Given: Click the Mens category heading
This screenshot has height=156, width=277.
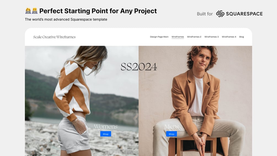Looking at the screenshot, I should coord(171,126).
